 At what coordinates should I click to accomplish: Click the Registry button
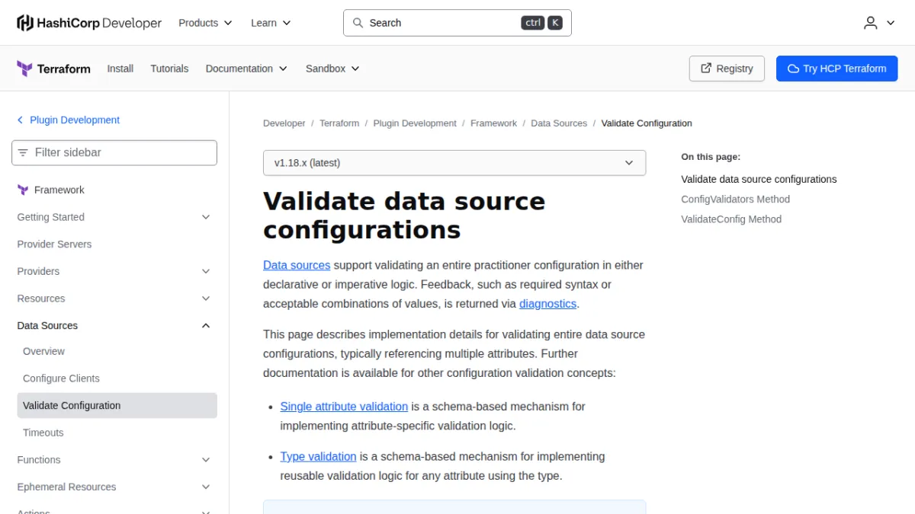point(727,69)
